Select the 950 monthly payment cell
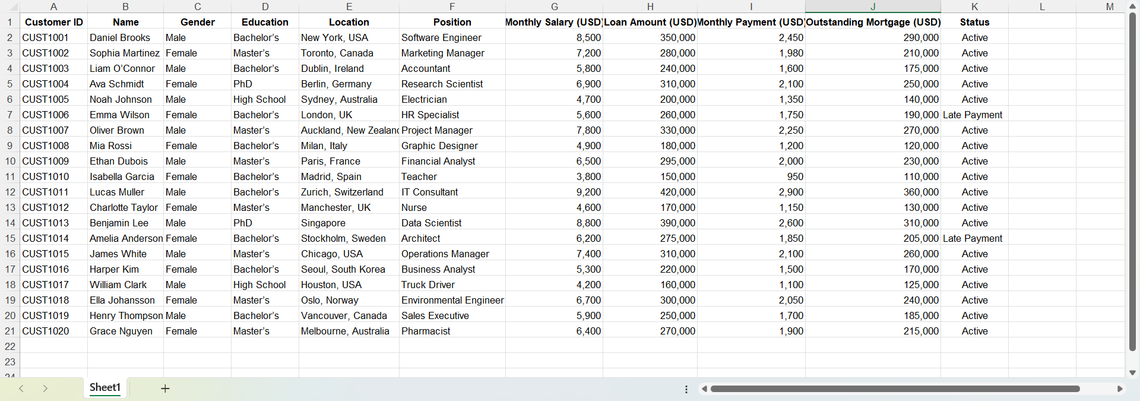 coord(751,176)
